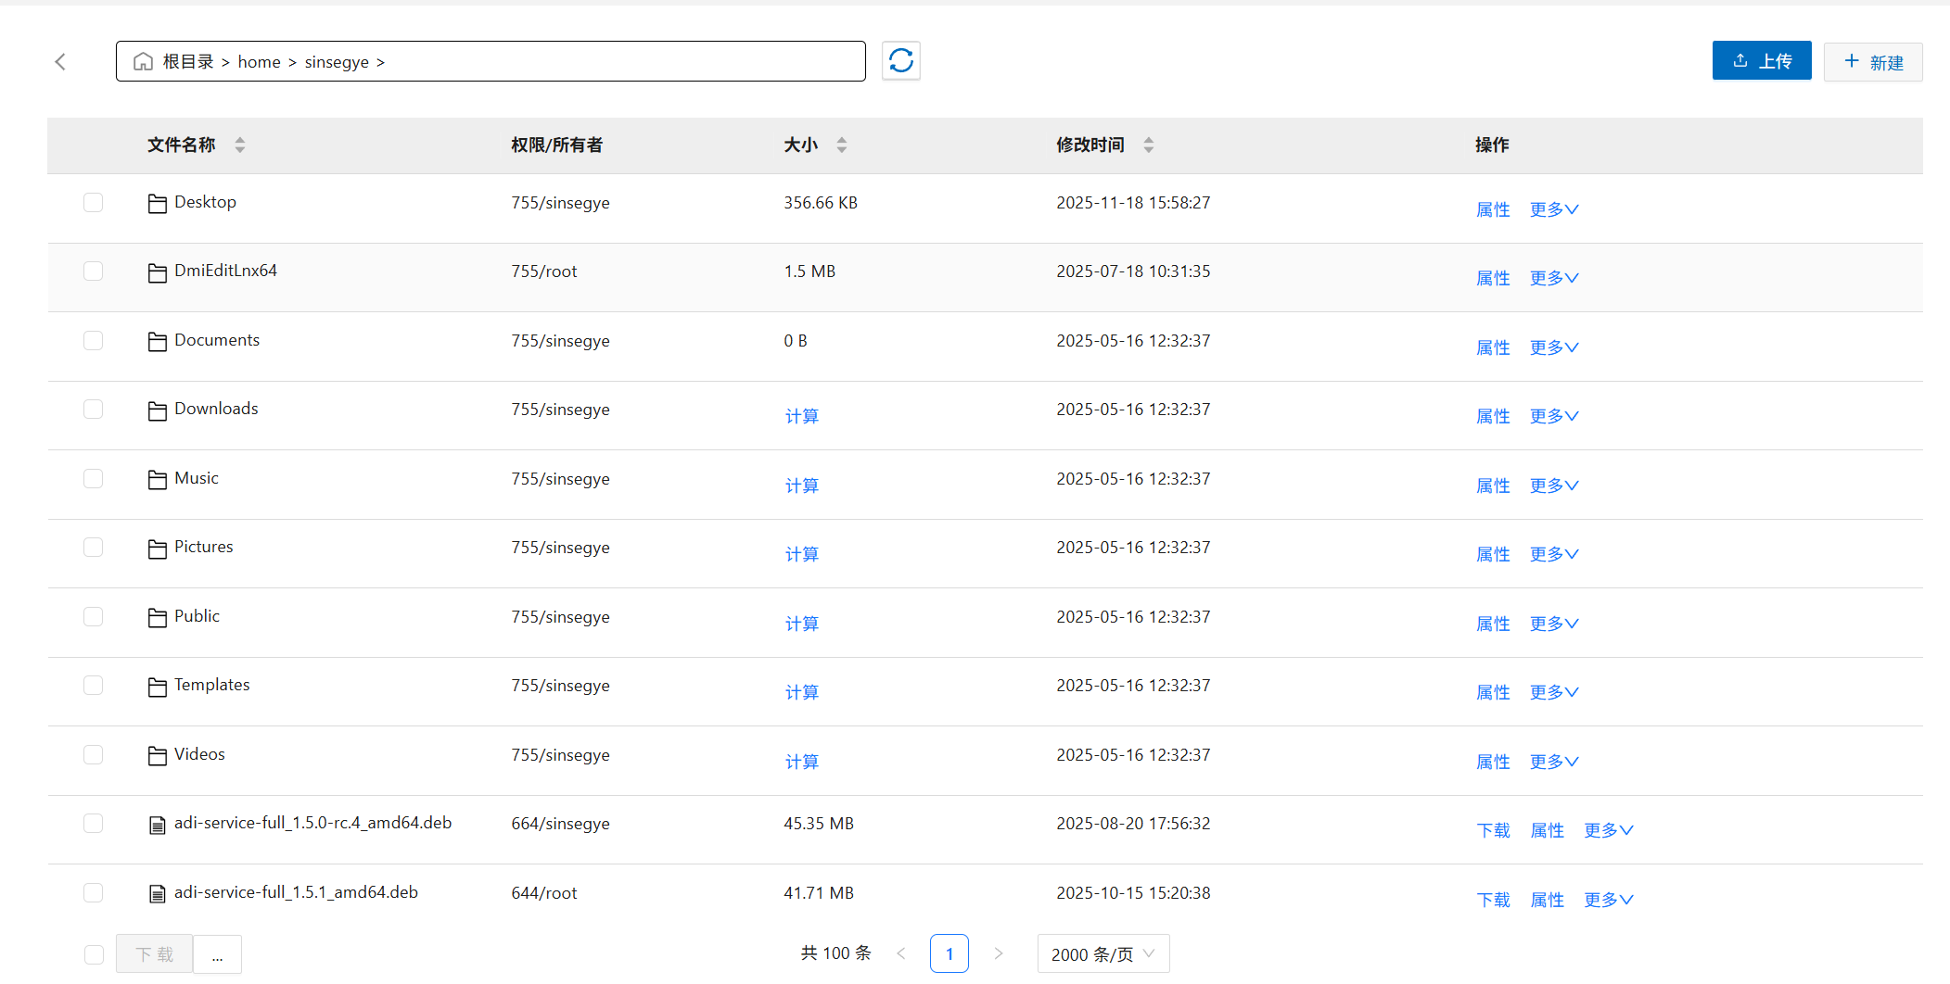Image resolution: width=1950 pixels, height=984 pixels.
Task: Expand the 更多 menu for Documents
Action: point(1553,347)
